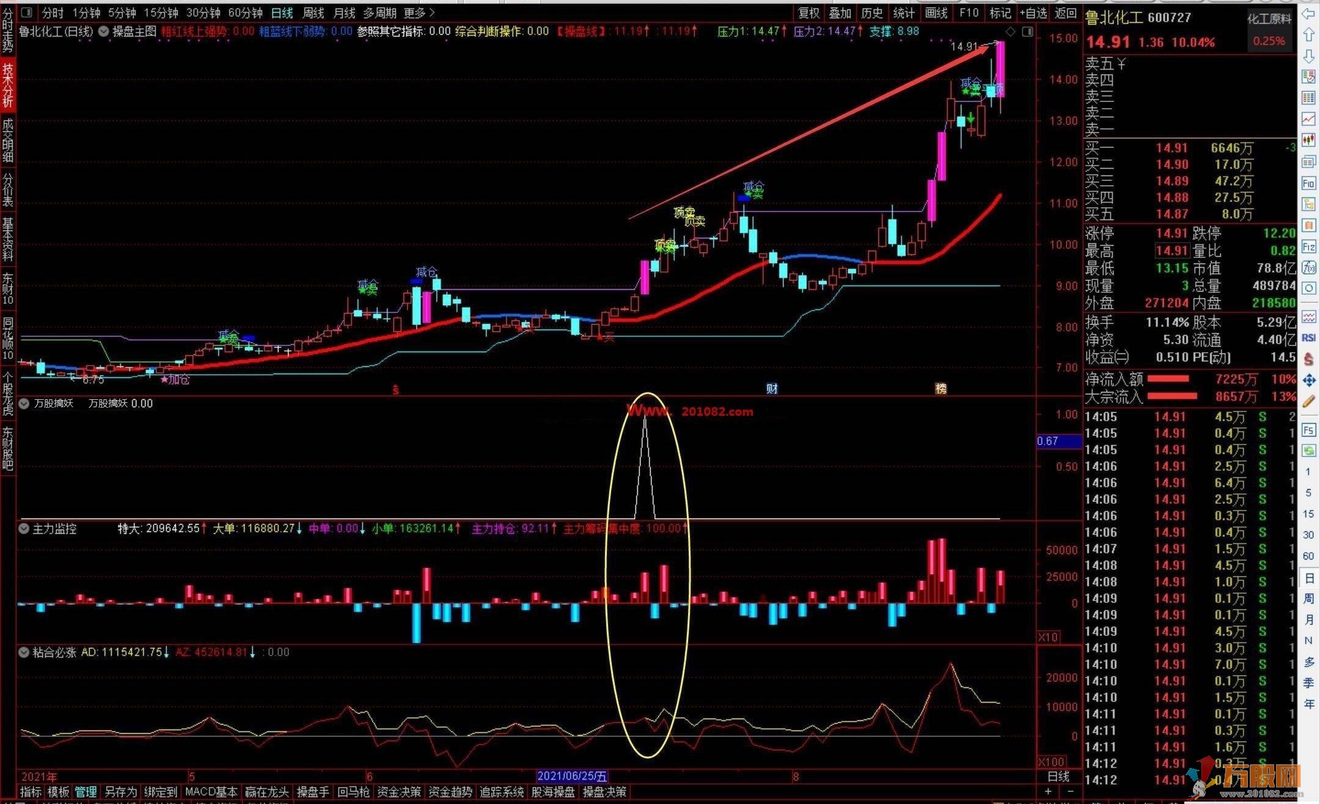Select the 月线 tab in top bar
Image resolution: width=1320 pixels, height=804 pixels.
pos(344,13)
